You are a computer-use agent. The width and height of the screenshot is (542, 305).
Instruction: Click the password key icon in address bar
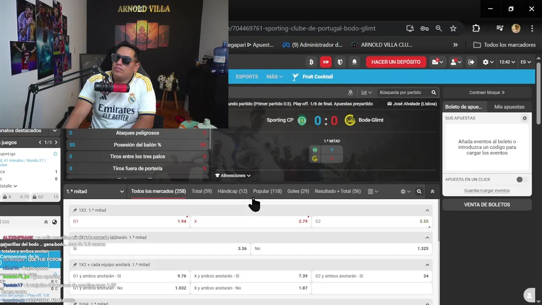pos(424,28)
